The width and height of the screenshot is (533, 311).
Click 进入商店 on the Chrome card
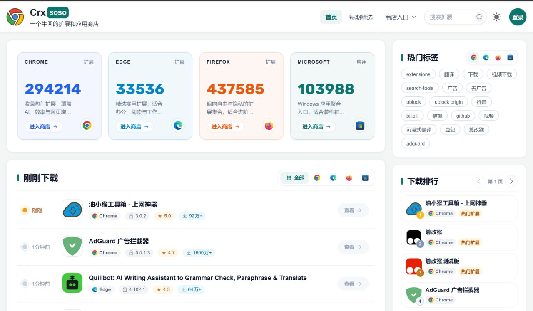pos(44,127)
